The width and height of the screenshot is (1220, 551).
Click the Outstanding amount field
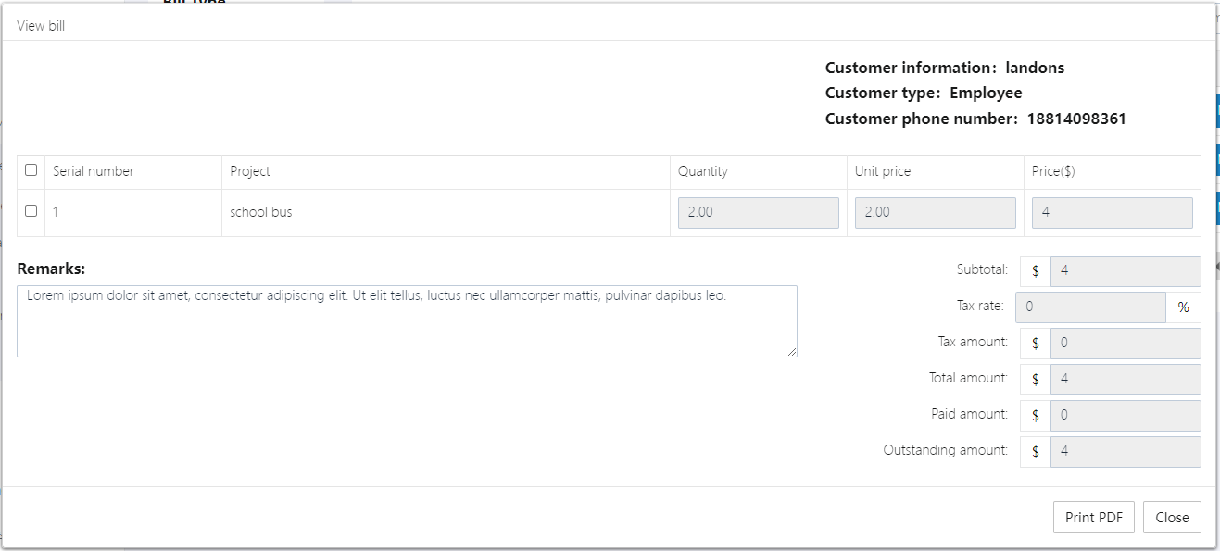(x=1125, y=452)
